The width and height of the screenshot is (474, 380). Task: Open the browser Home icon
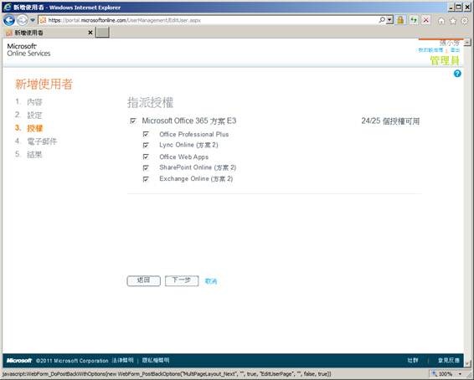441,21
